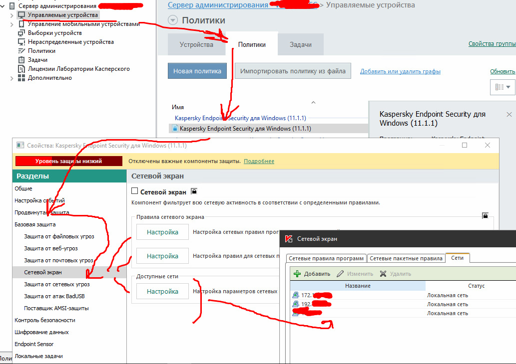This screenshot has width=516, height=364.
Task: Collapse the Administration Server node
Action: coord(3,6)
